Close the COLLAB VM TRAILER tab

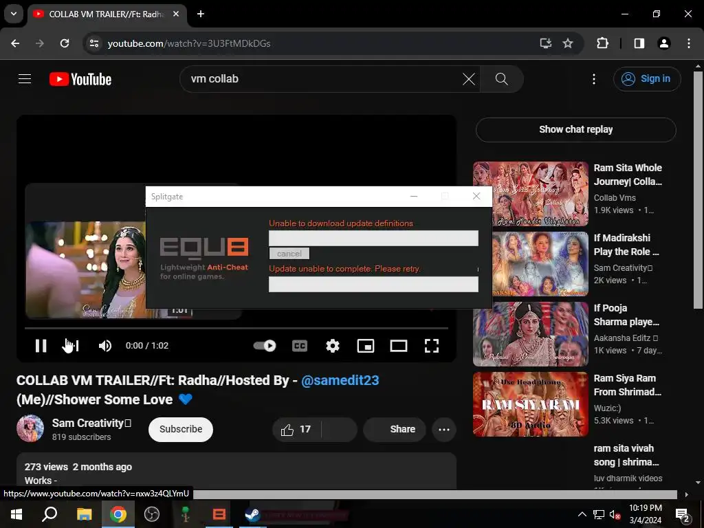(176, 14)
